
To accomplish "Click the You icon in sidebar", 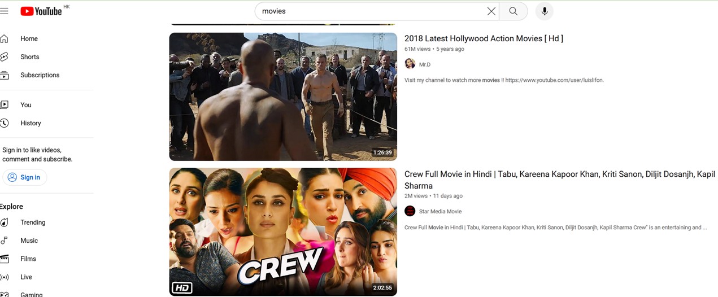I will (4, 104).
